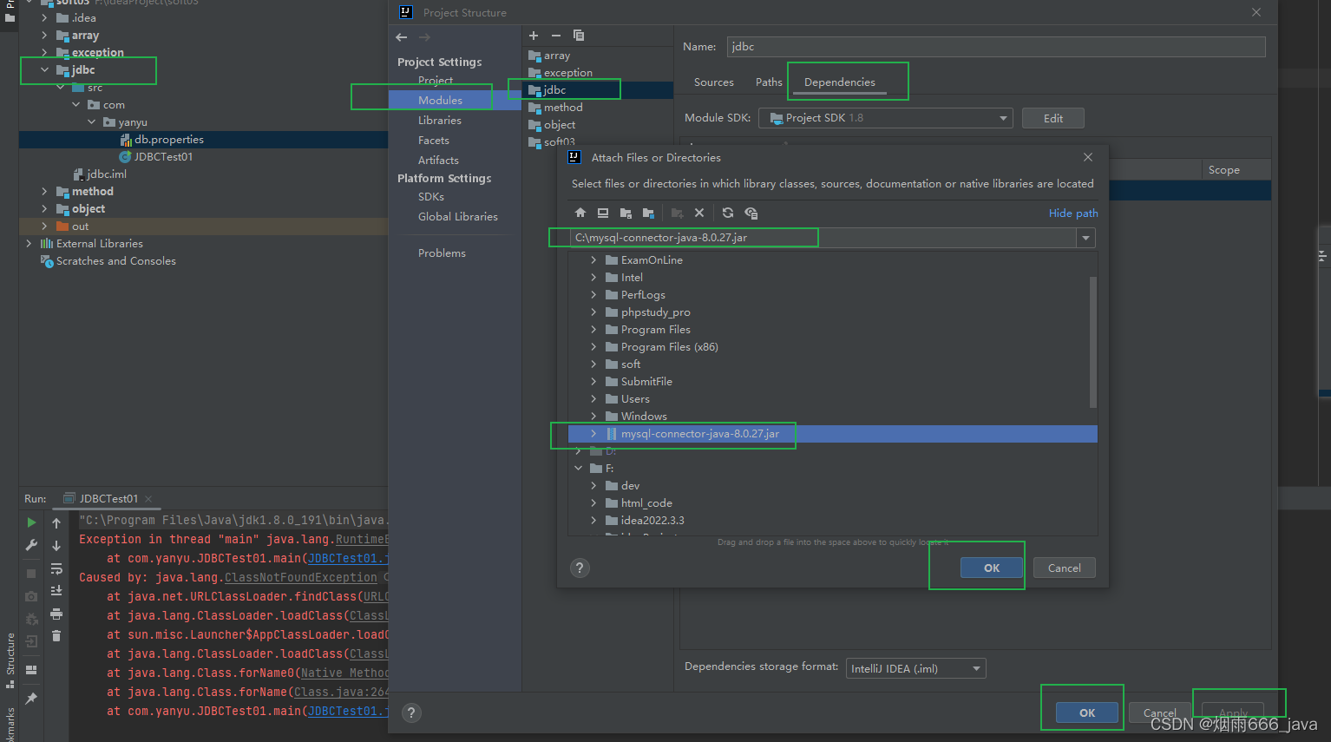Jump to module directory in file chooser
The image size is (1331, 742).
click(x=648, y=213)
